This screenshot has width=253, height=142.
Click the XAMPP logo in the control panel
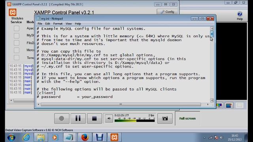click(x=13, y=12)
